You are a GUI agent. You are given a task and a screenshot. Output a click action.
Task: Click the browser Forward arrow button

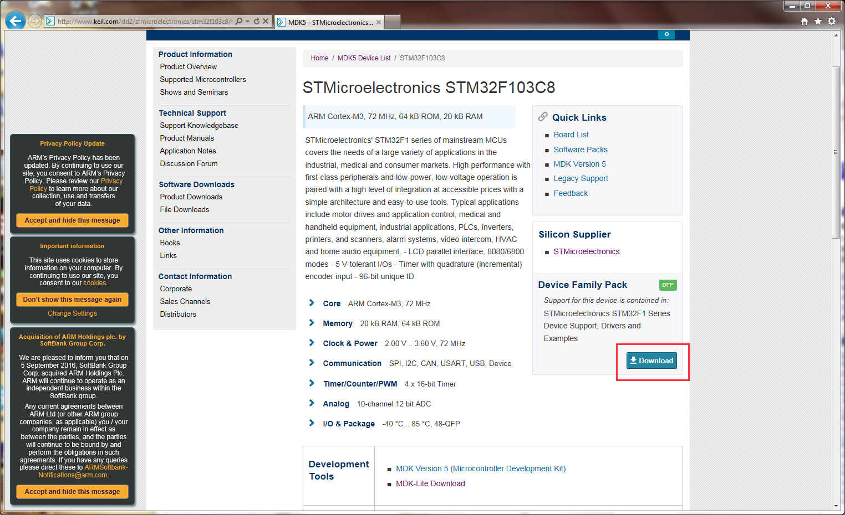coord(35,21)
